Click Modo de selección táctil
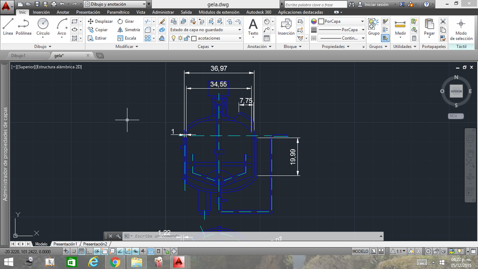Viewport: 478px width, 269px height. tap(461, 29)
